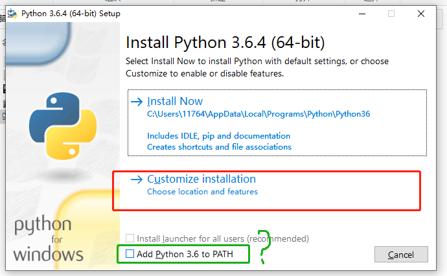Click the Cancel button

(401, 255)
